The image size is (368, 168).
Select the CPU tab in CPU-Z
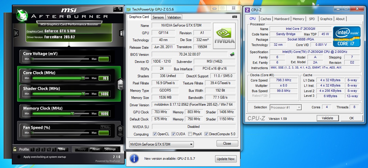252,19
